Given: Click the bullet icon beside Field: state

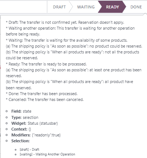Looking at the screenshot, I should coord(7,111).
